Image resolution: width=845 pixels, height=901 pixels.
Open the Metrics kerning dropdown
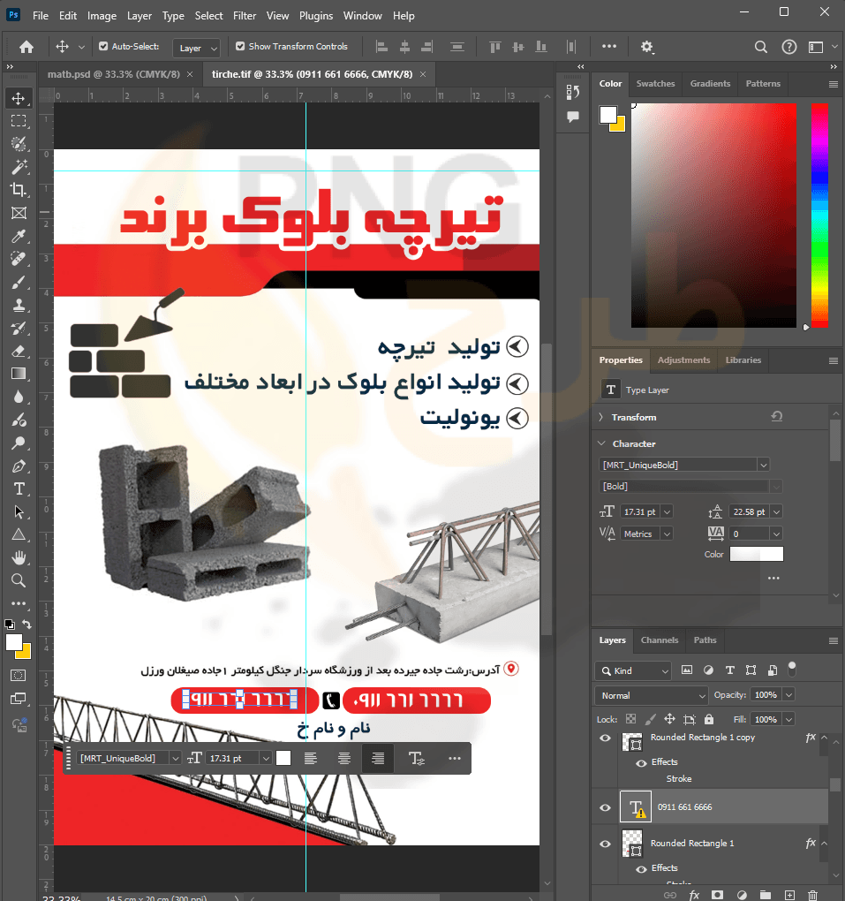(x=667, y=534)
